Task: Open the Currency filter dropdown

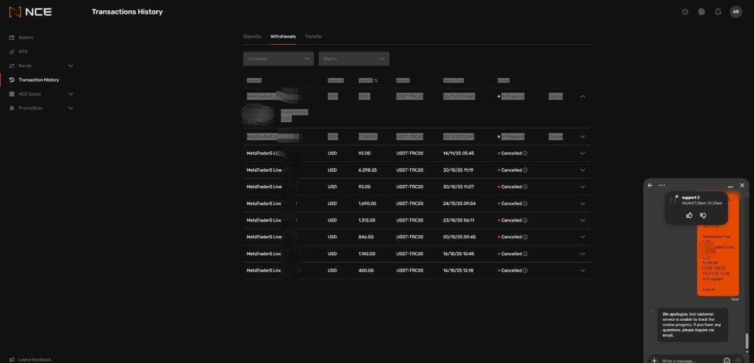Action: tap(278, 59)
